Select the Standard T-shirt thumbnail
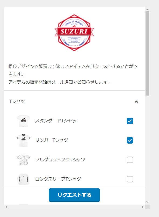The width and height of the screenshot is (159, 217). pyautogui.click(x=23, y=121)
